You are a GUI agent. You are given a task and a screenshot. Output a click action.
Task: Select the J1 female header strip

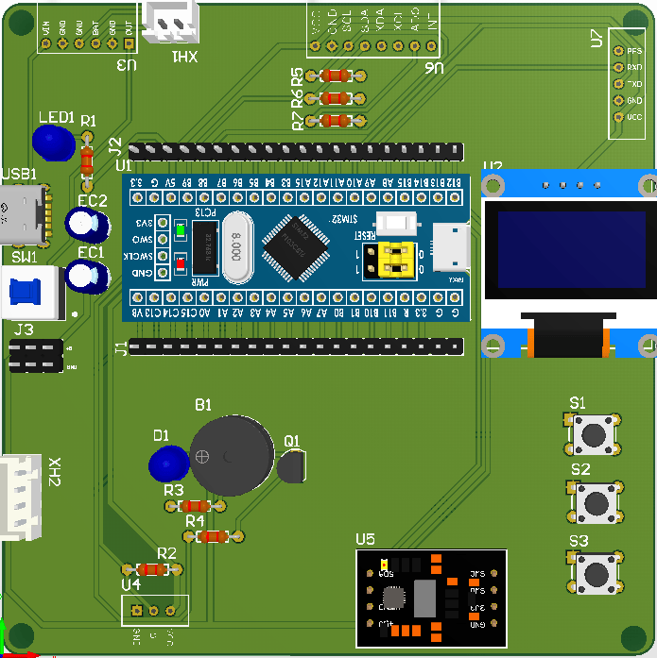296,347
